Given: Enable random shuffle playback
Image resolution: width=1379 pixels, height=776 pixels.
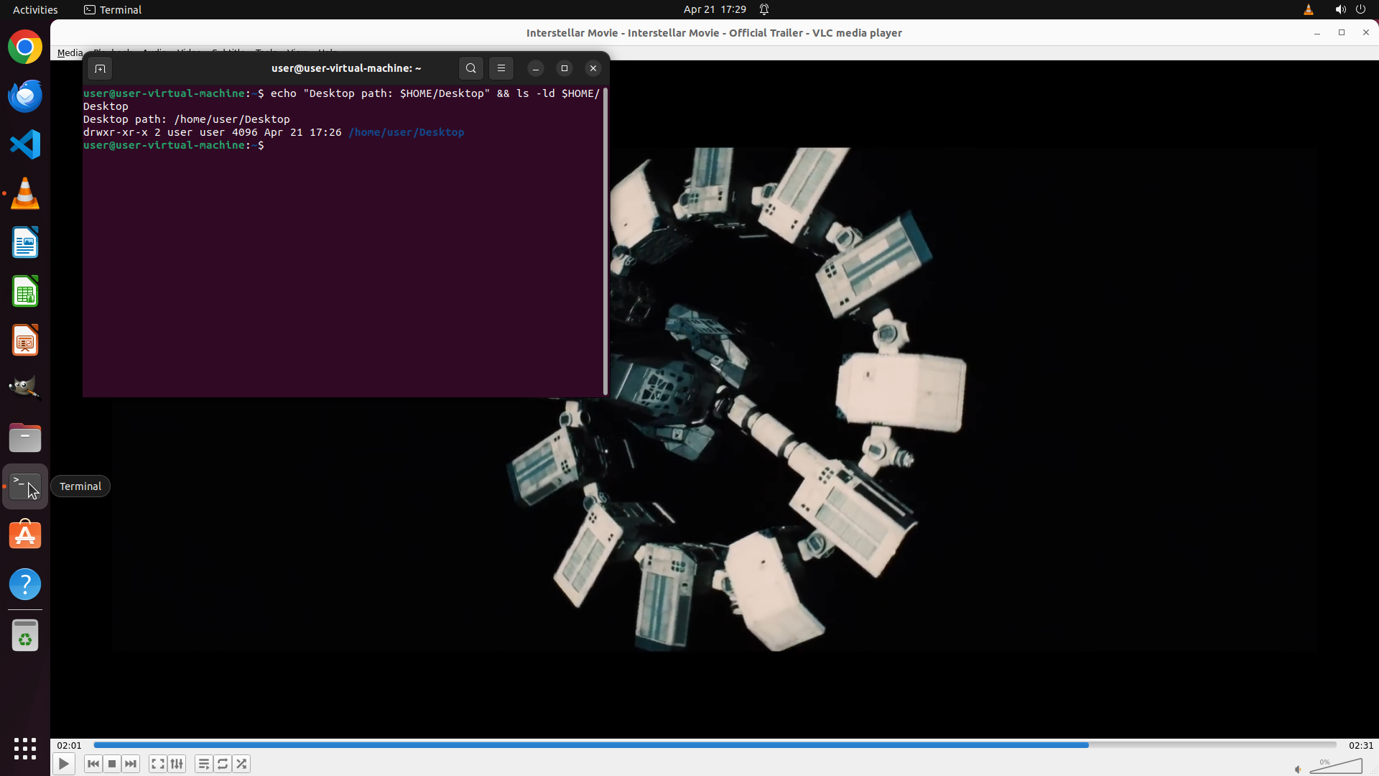Looking at the screenshot, I should [x=241, y=764].
